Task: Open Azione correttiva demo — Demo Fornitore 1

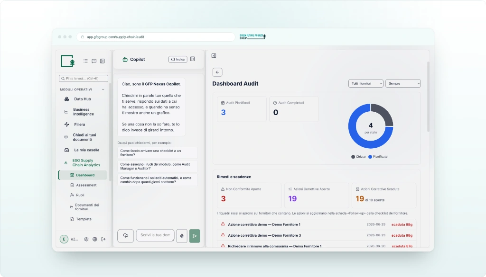Action: 317,224
